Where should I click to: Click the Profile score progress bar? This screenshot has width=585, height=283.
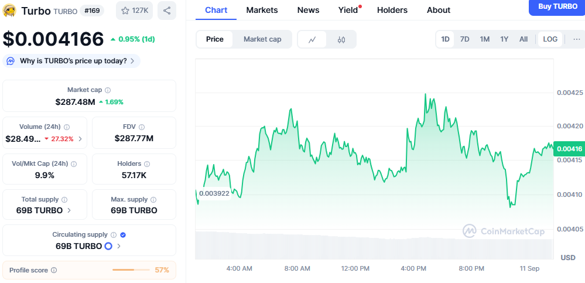point(131,270)
